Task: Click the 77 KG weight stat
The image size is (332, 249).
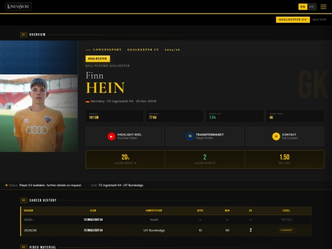Action: click(x=175, y=116)
